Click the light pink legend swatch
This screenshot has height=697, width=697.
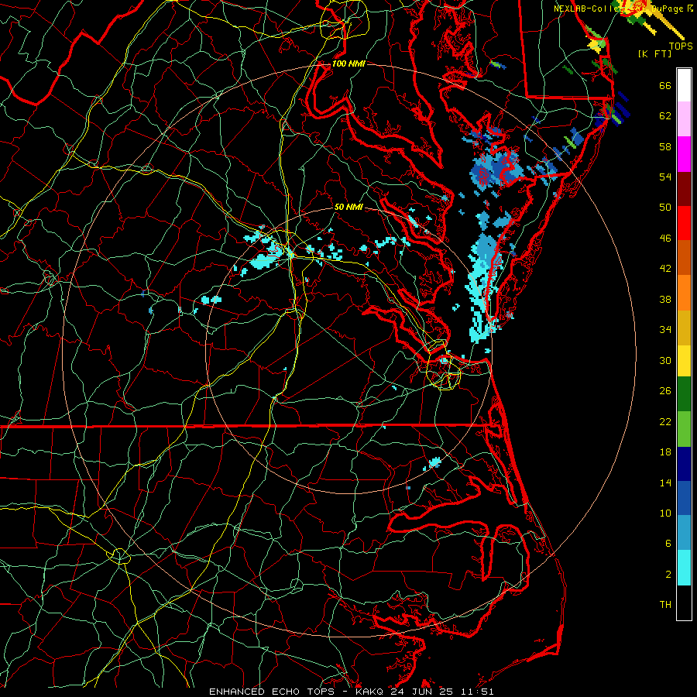click(684, 119)
